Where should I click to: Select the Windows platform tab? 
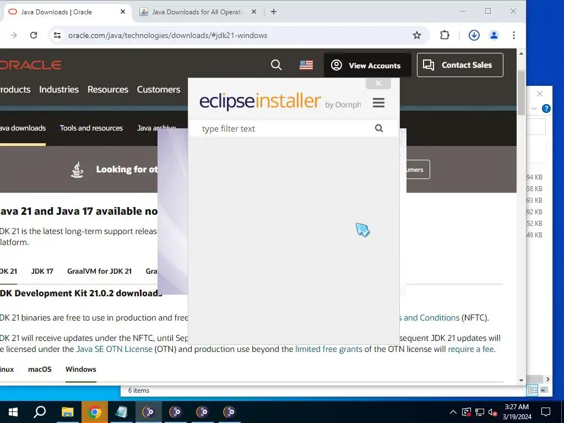coord(81,370)
